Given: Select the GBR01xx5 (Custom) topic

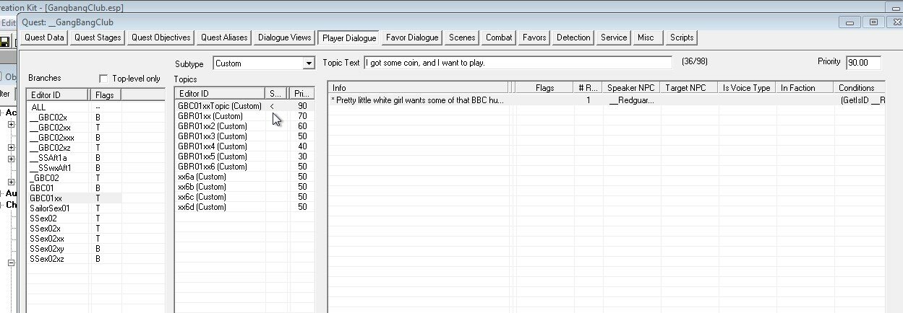Looking at the screenshot, I should 244,156.
